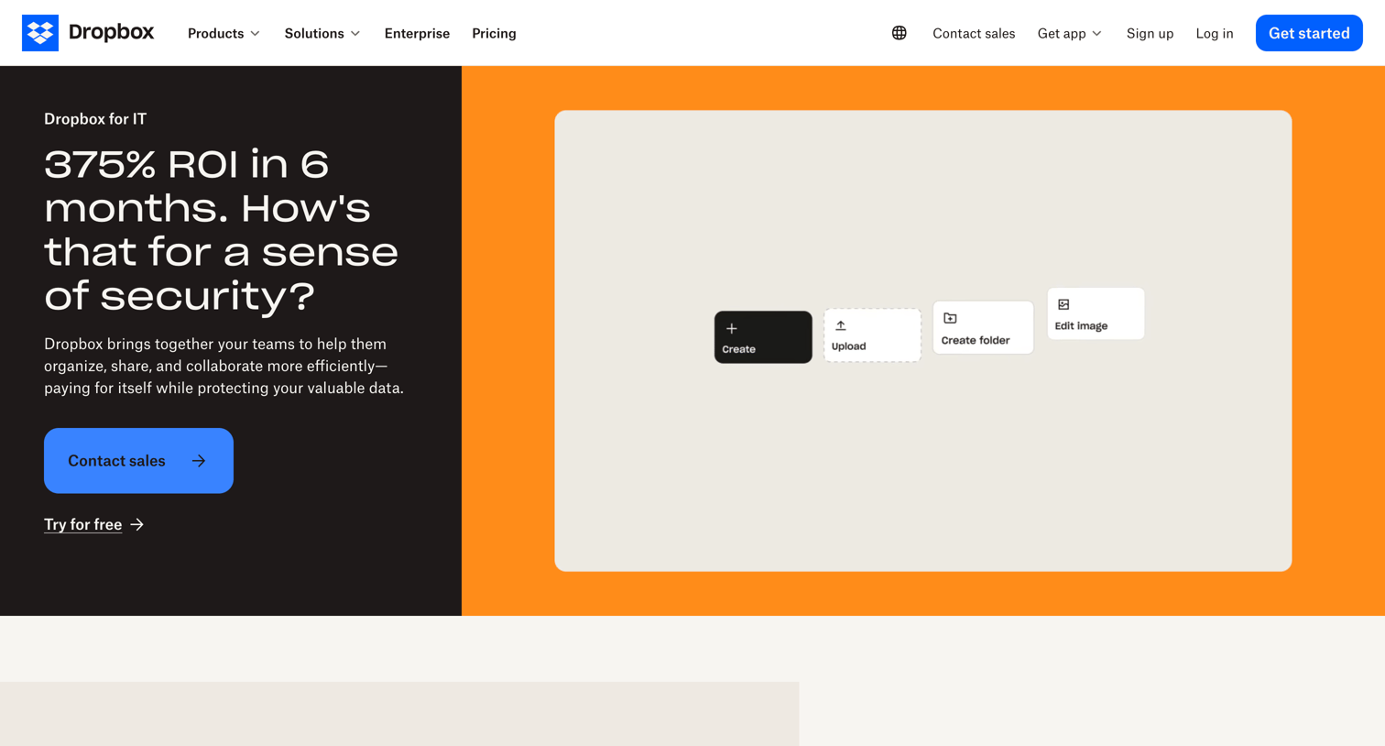Expand the Products dropdown chevron
Screen dimensions: 1385x746
point(255,34)
